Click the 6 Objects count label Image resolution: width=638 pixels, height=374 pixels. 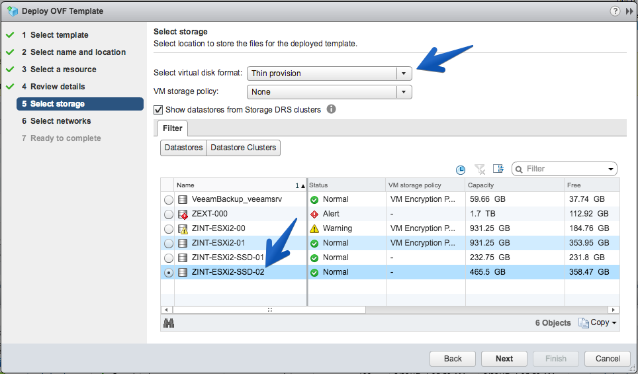click(x=553, y=323)
